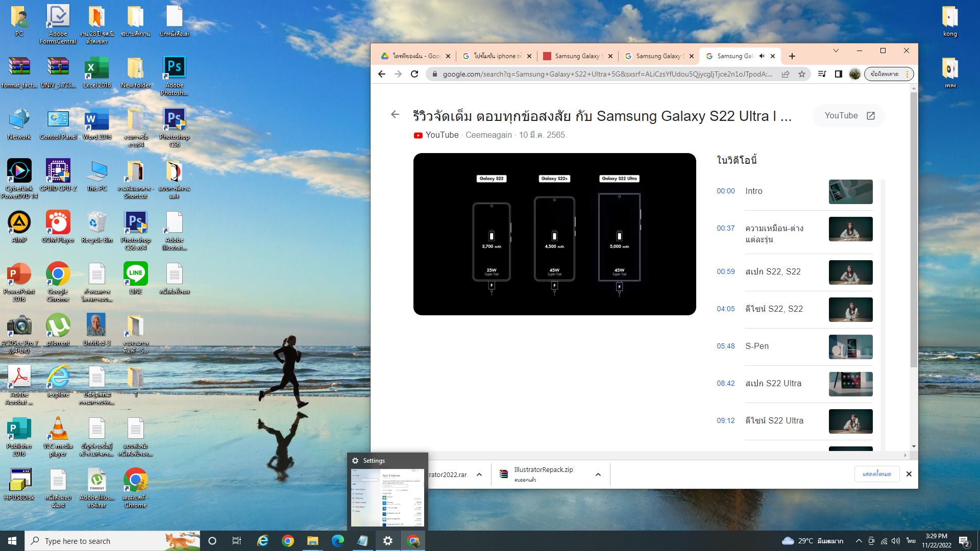Screen dimensions: 980x551
Task: Click the address bar URL field
Action: 606,74
